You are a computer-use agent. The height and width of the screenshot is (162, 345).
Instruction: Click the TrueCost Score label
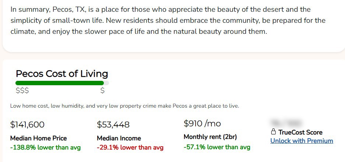point(300,132)
